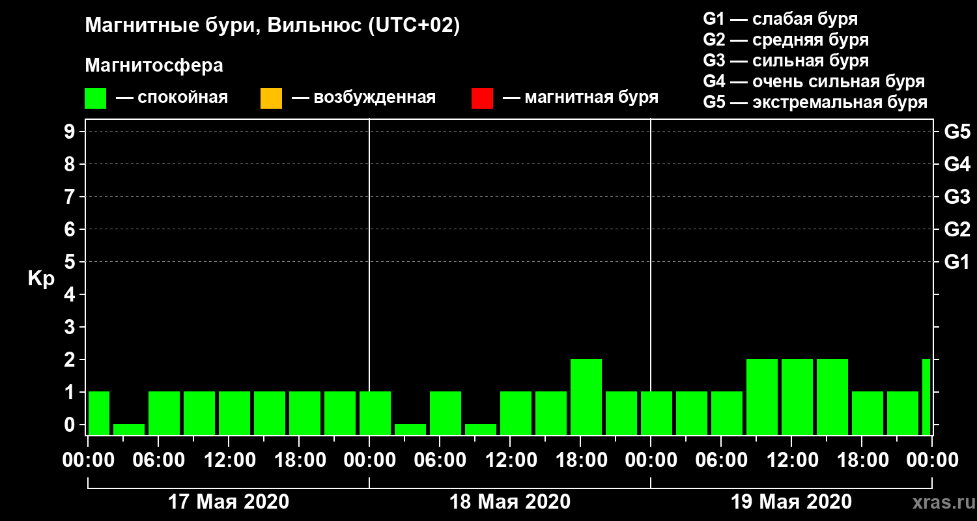Click the Kp value 0 on left axis

(70, 425)
